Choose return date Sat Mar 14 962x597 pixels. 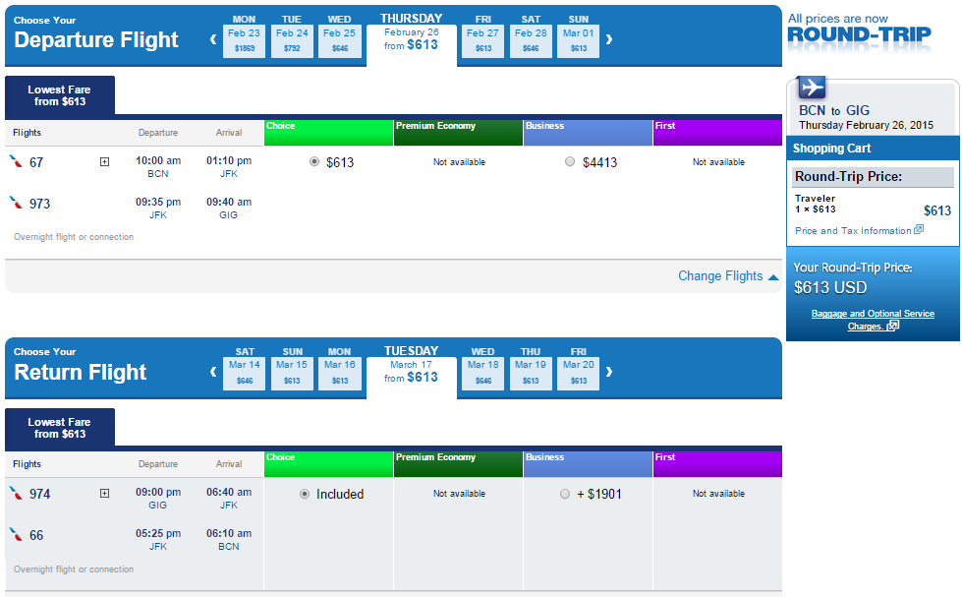(244, 374)
